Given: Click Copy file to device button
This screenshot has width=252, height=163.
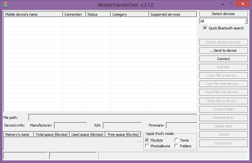Looking at the screenshot, I should [x=223, y=75].
